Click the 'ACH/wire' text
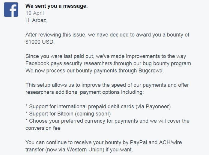This screenshot has height=155, width=209. [171, 142]
